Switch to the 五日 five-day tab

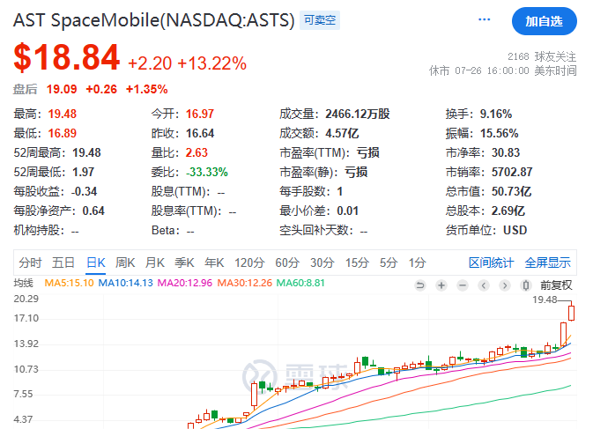coord(63,263)
